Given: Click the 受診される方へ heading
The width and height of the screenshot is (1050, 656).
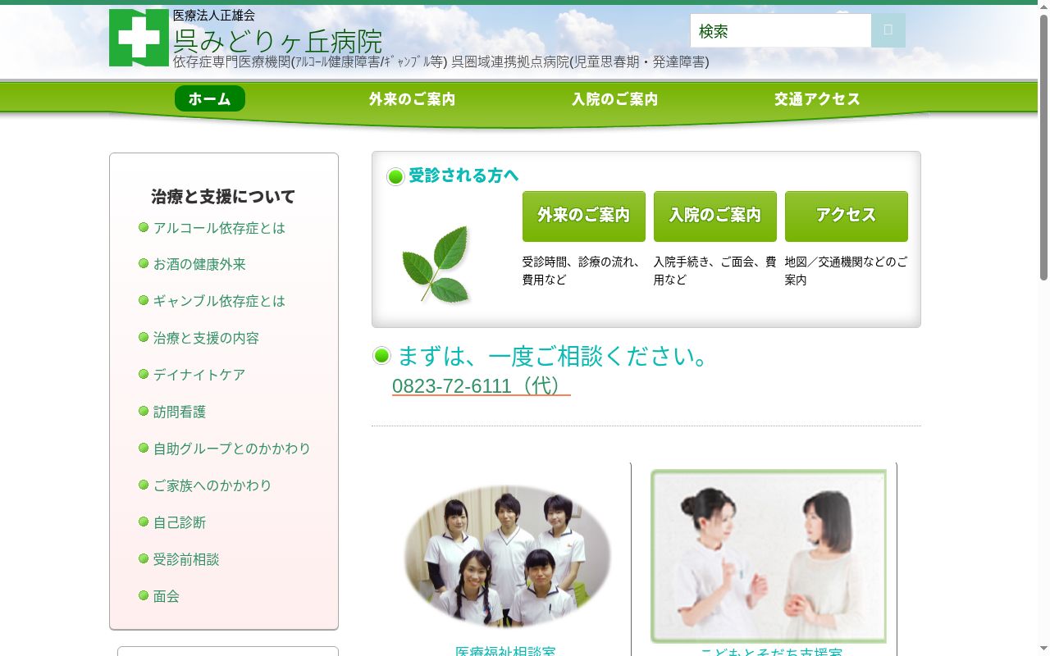Looking at the screenshot, I should coord(463,175).
